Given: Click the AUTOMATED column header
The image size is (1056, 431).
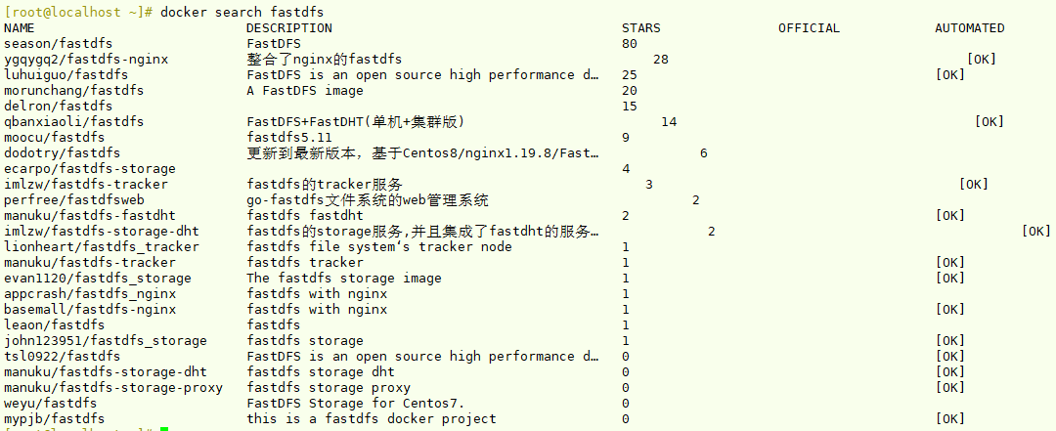Looking at the screenshot, I should pos(969,28).
